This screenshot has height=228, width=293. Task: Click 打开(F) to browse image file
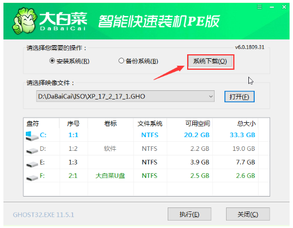point(239,97)
